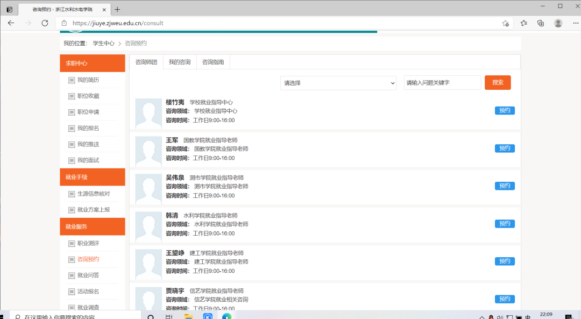Close the 咨询预约 browser tab

104,10
